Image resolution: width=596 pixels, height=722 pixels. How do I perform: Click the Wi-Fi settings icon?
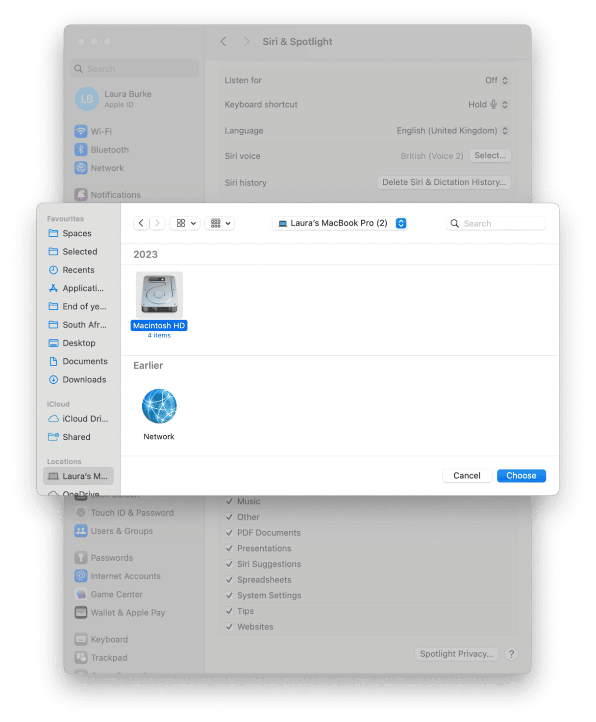81,131
